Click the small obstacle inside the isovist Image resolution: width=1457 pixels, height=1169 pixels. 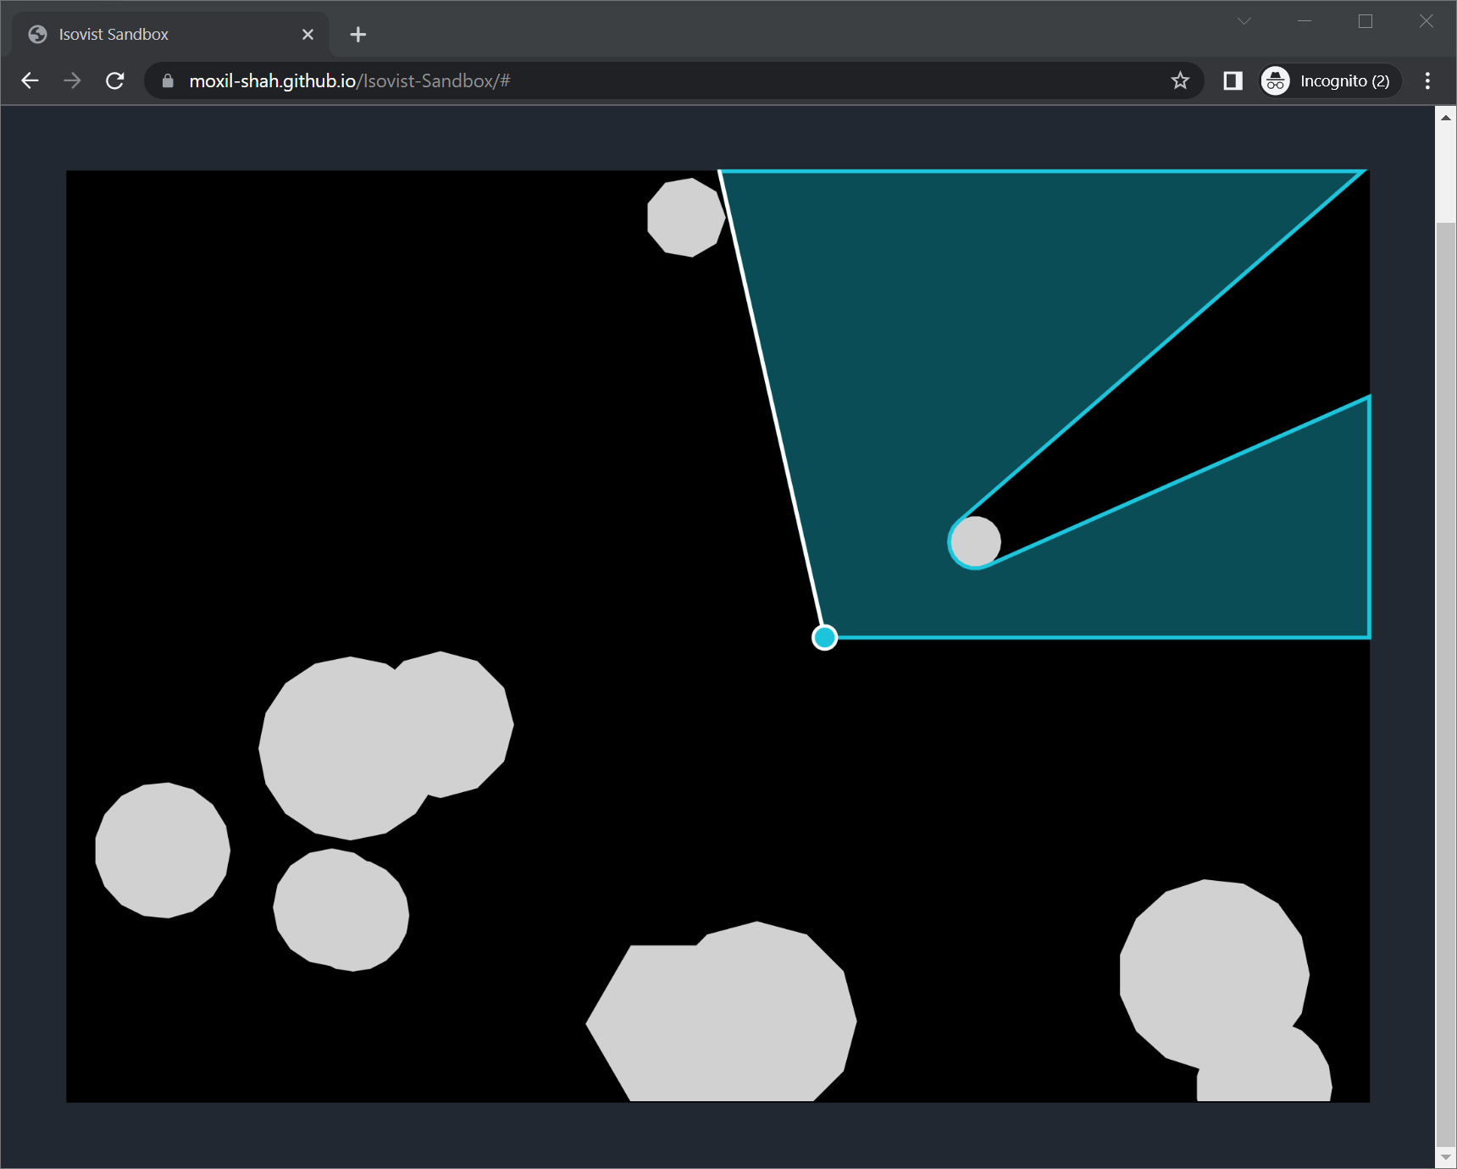975,541
